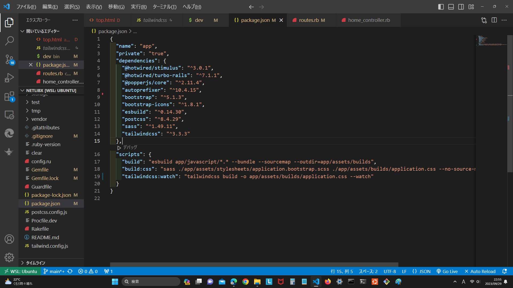The image size is (513, 288).
Task: Click the vertical scrollbar of the editor
Action: click(x=510, y=104)
